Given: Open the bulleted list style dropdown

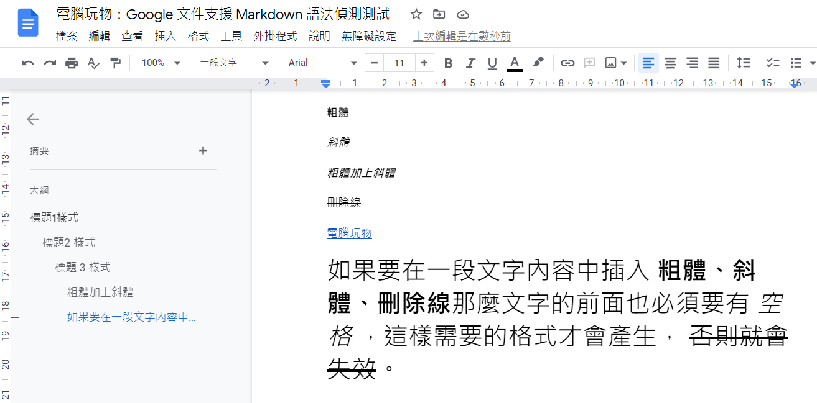Looking at the screenshot, I should point(812,63).
